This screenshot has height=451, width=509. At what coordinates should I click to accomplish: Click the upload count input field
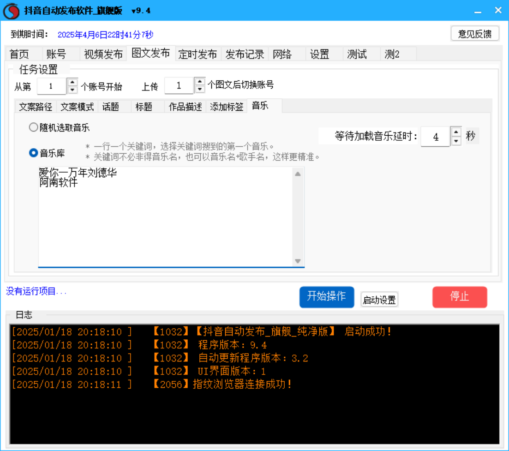(179, 86)
